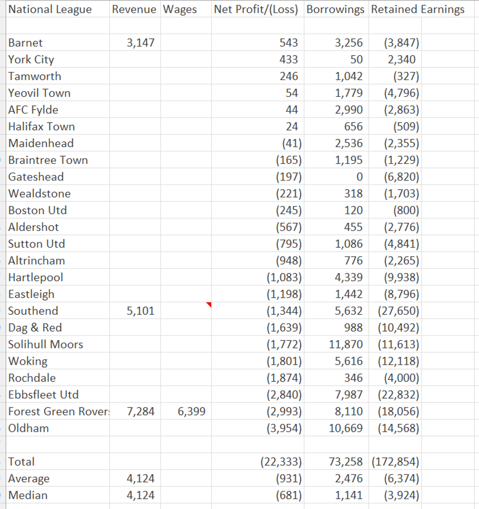
Task: Select the Borrowings column header
Action: coord(336,9)
